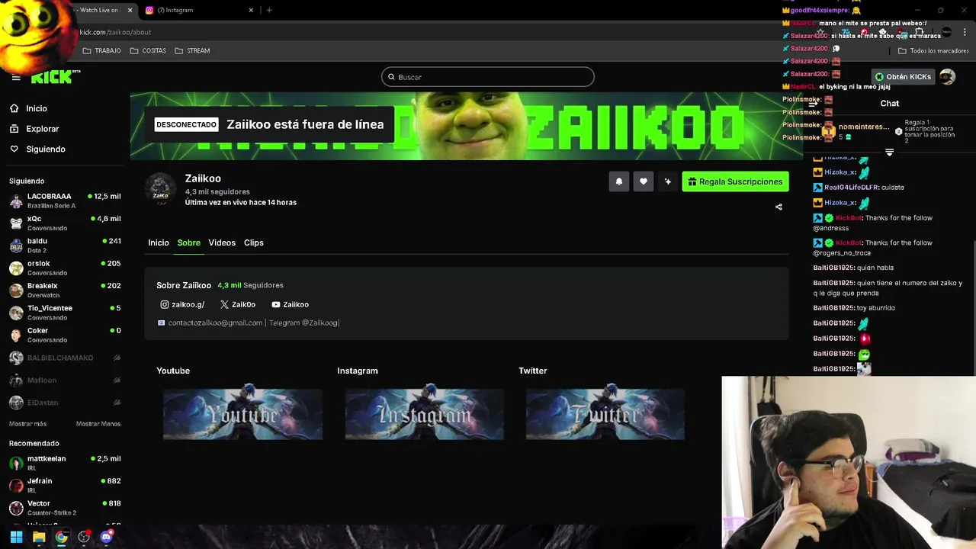This screenshot has width=976, height=549.
Task: Click BaltiGB1925 'quien habla' message
Action: pyautogui.click(x=853, y=268)
